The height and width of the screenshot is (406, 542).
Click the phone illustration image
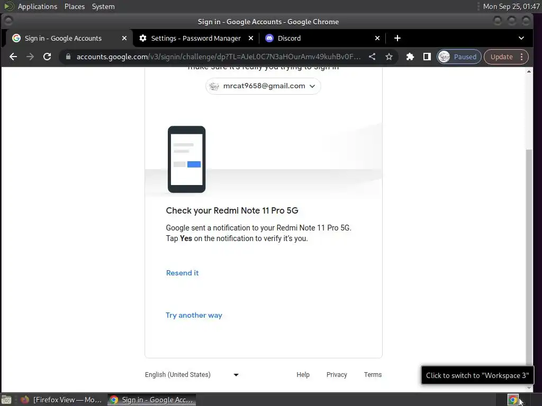pyautogui.click(x=187, y=159)
